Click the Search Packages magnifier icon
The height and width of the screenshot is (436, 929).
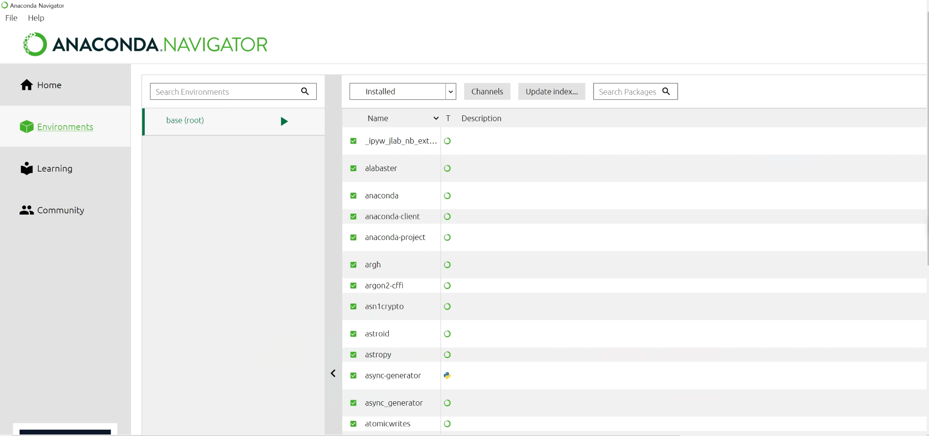click(x=666, y=91)
